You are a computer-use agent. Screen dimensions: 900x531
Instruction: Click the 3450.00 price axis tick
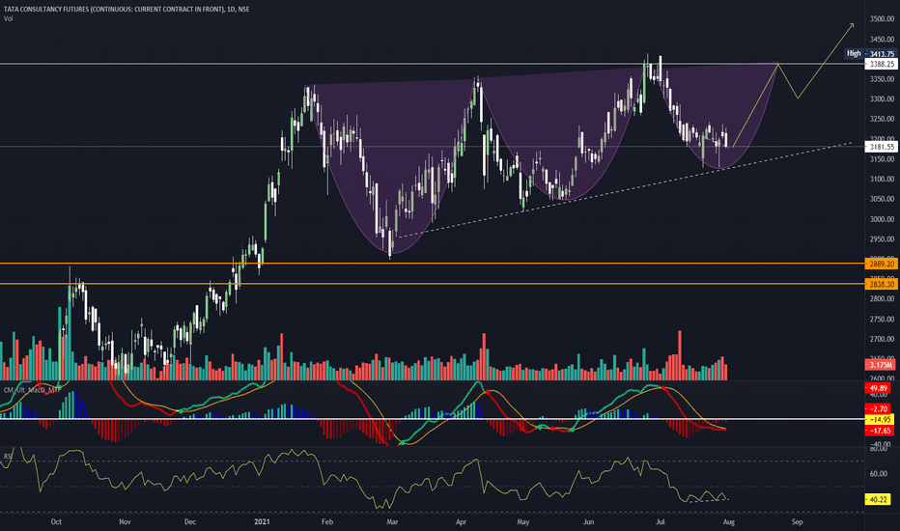click(x=882, y=39)
